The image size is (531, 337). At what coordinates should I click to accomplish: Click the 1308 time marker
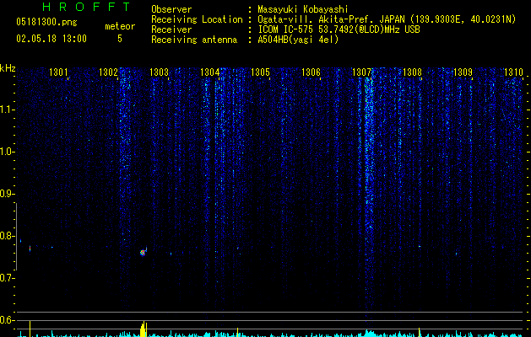(412, 72)
